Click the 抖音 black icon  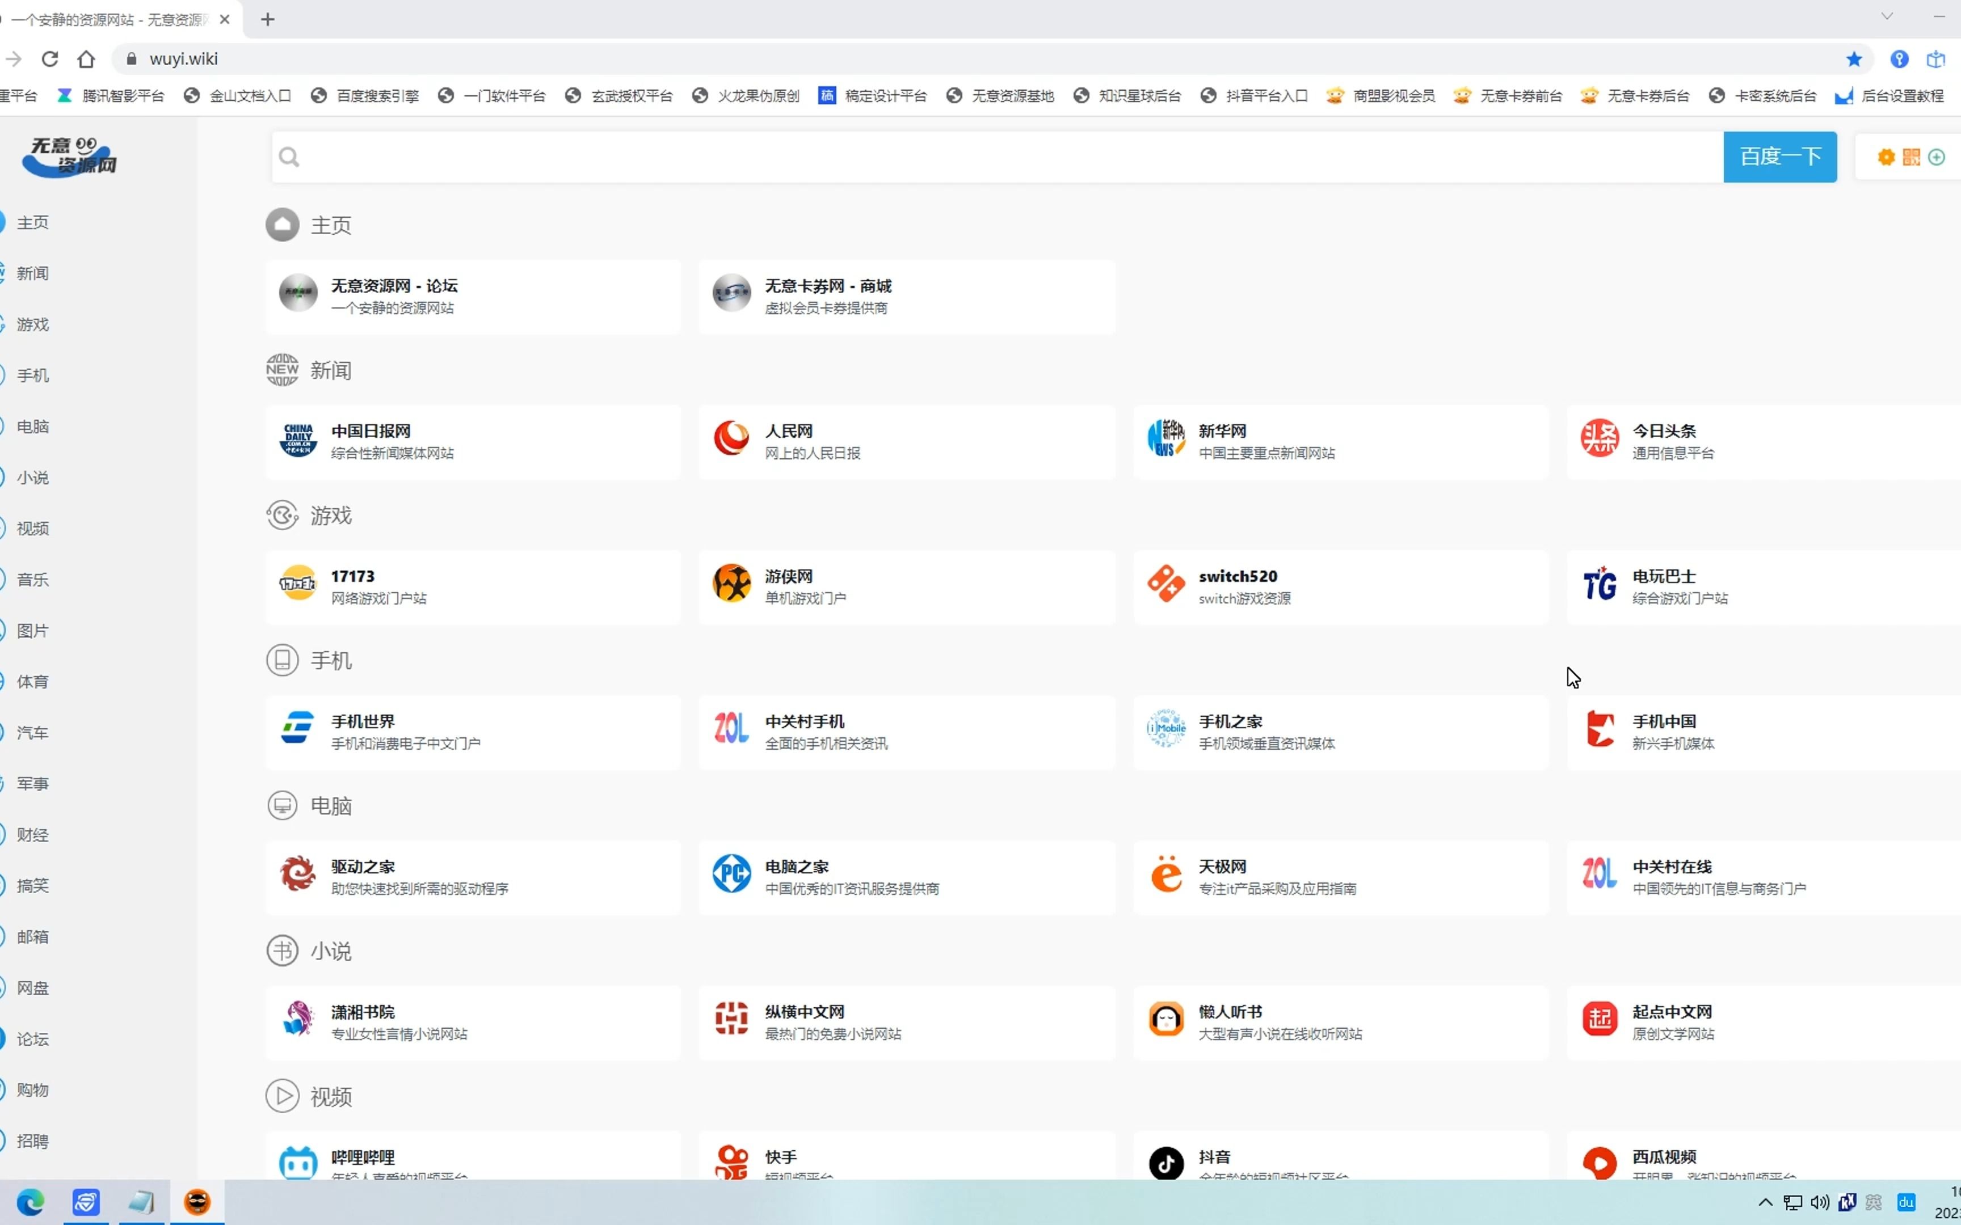(1165, 1163)
